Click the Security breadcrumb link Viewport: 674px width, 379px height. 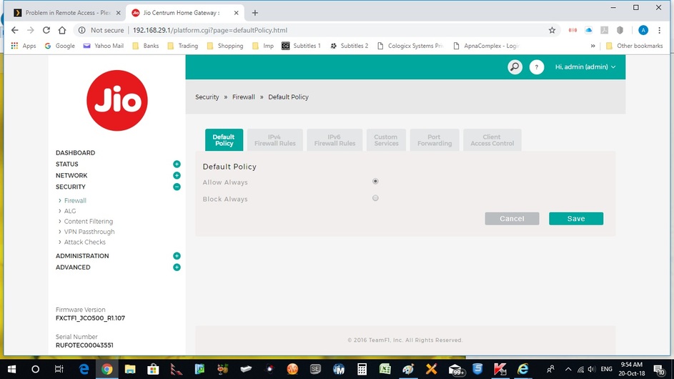[207, 97]
